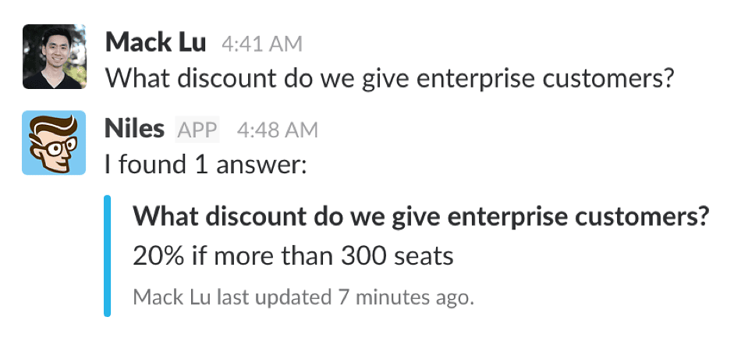Select Mack Lu's enterprise discount question message
This screenshot has height=349, width=734.
[x=388, y=78]
